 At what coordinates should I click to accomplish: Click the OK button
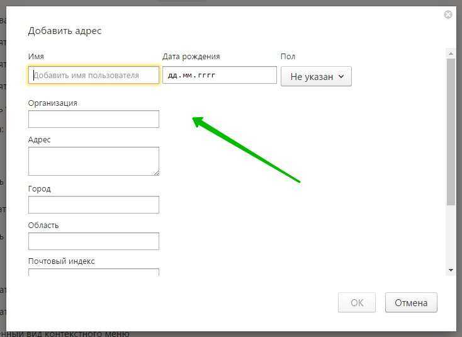coord(357,302)
